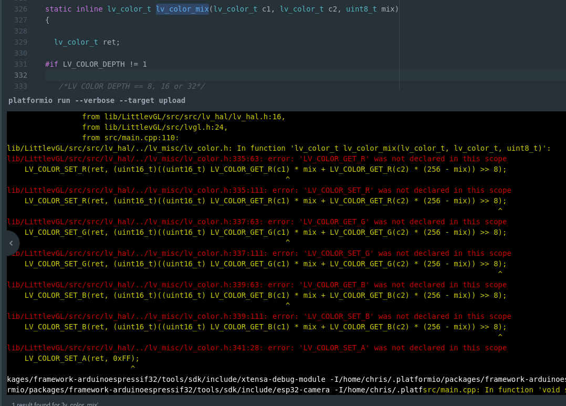
Task: Click gutter line number 331
Action: (20, 64)
